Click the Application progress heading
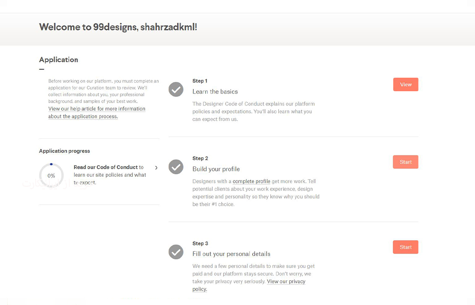The height and width of the screenshot is (305, 475). (65, 151)
